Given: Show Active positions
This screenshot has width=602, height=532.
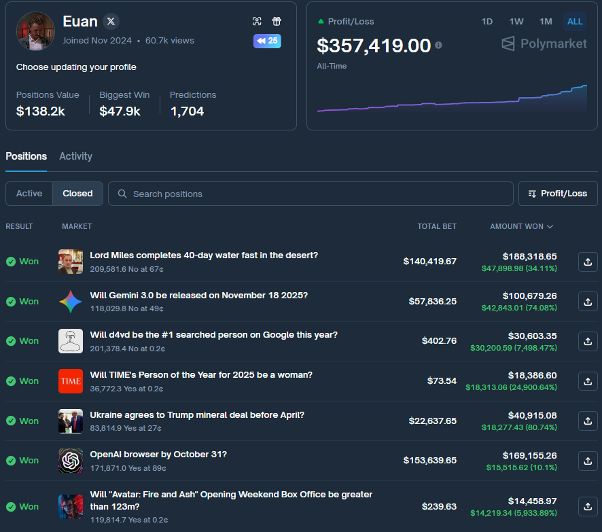Looking at the screenshot, I should coord(29,194).
